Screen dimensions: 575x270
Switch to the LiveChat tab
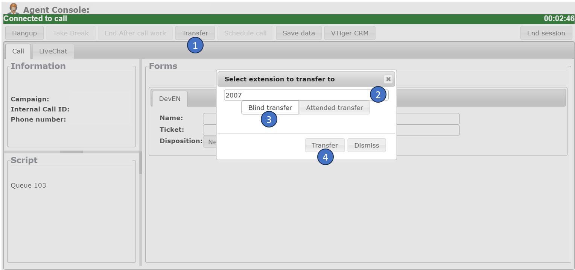53,51
